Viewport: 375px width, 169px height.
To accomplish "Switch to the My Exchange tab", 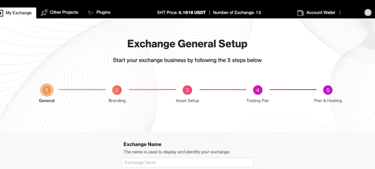I will (x=18, y=13).
